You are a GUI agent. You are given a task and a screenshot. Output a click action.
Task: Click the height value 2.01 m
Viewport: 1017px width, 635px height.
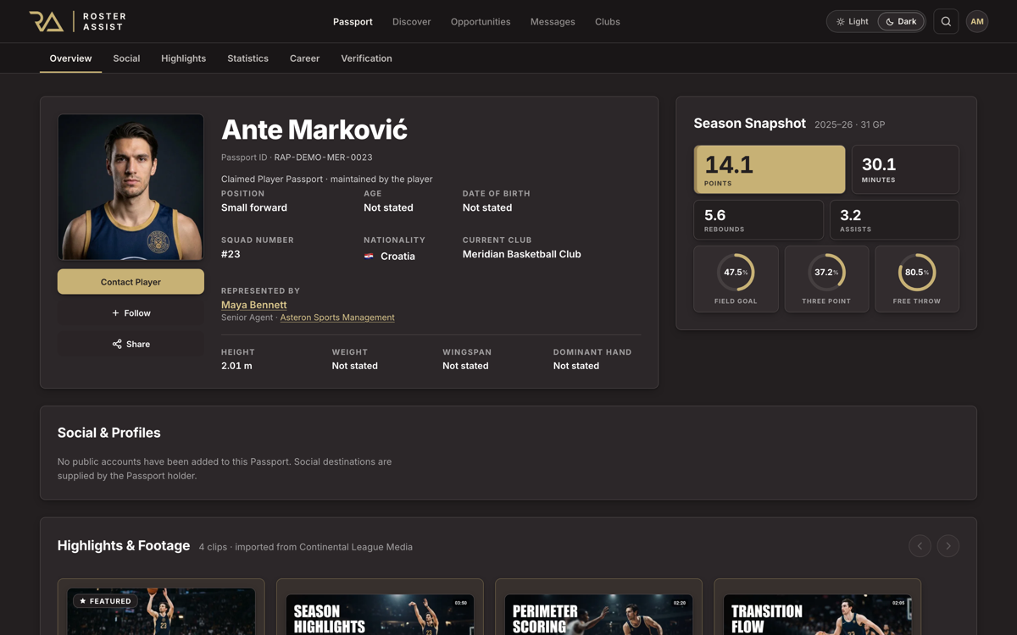[x=236, y=366]
